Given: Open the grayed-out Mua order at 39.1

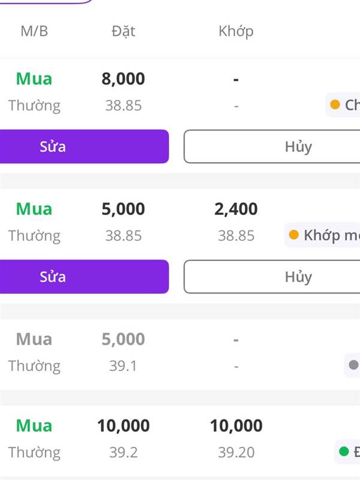Looking at the screenshot, I should (34, 339).
